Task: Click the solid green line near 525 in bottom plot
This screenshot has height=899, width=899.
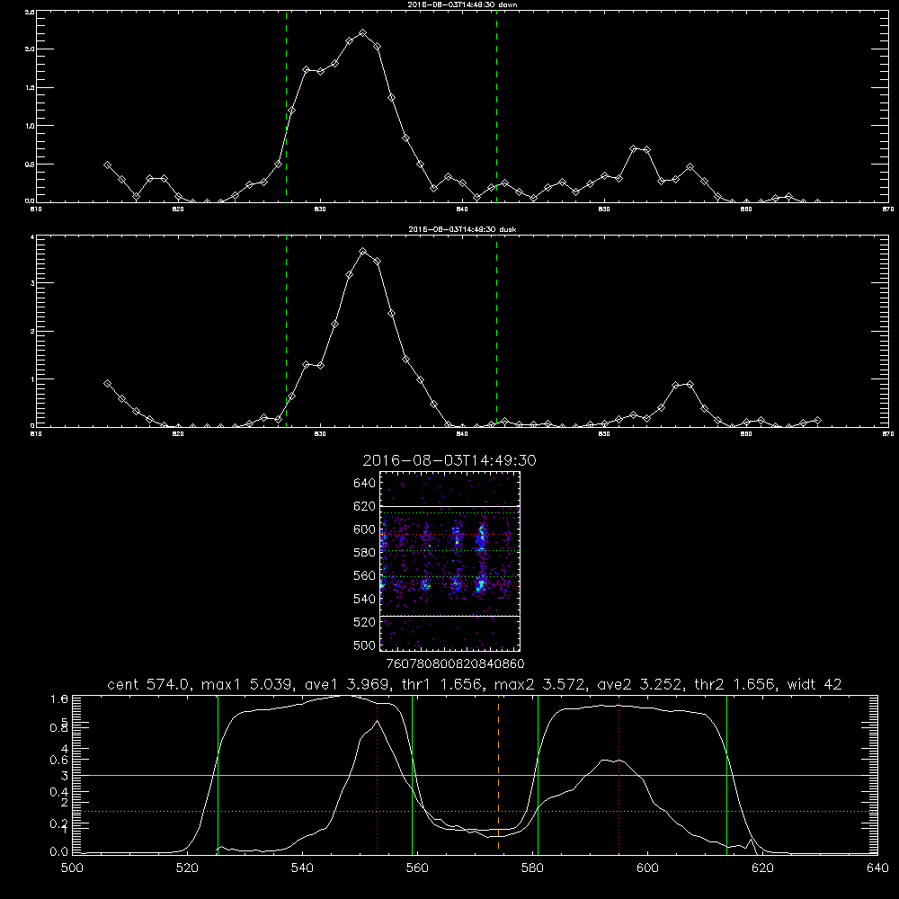Action: coord(218,774)
